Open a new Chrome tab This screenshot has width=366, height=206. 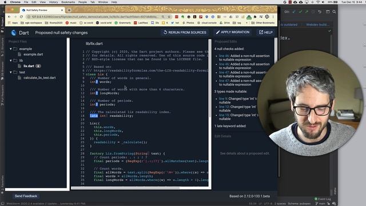click(x=69, y=10)
